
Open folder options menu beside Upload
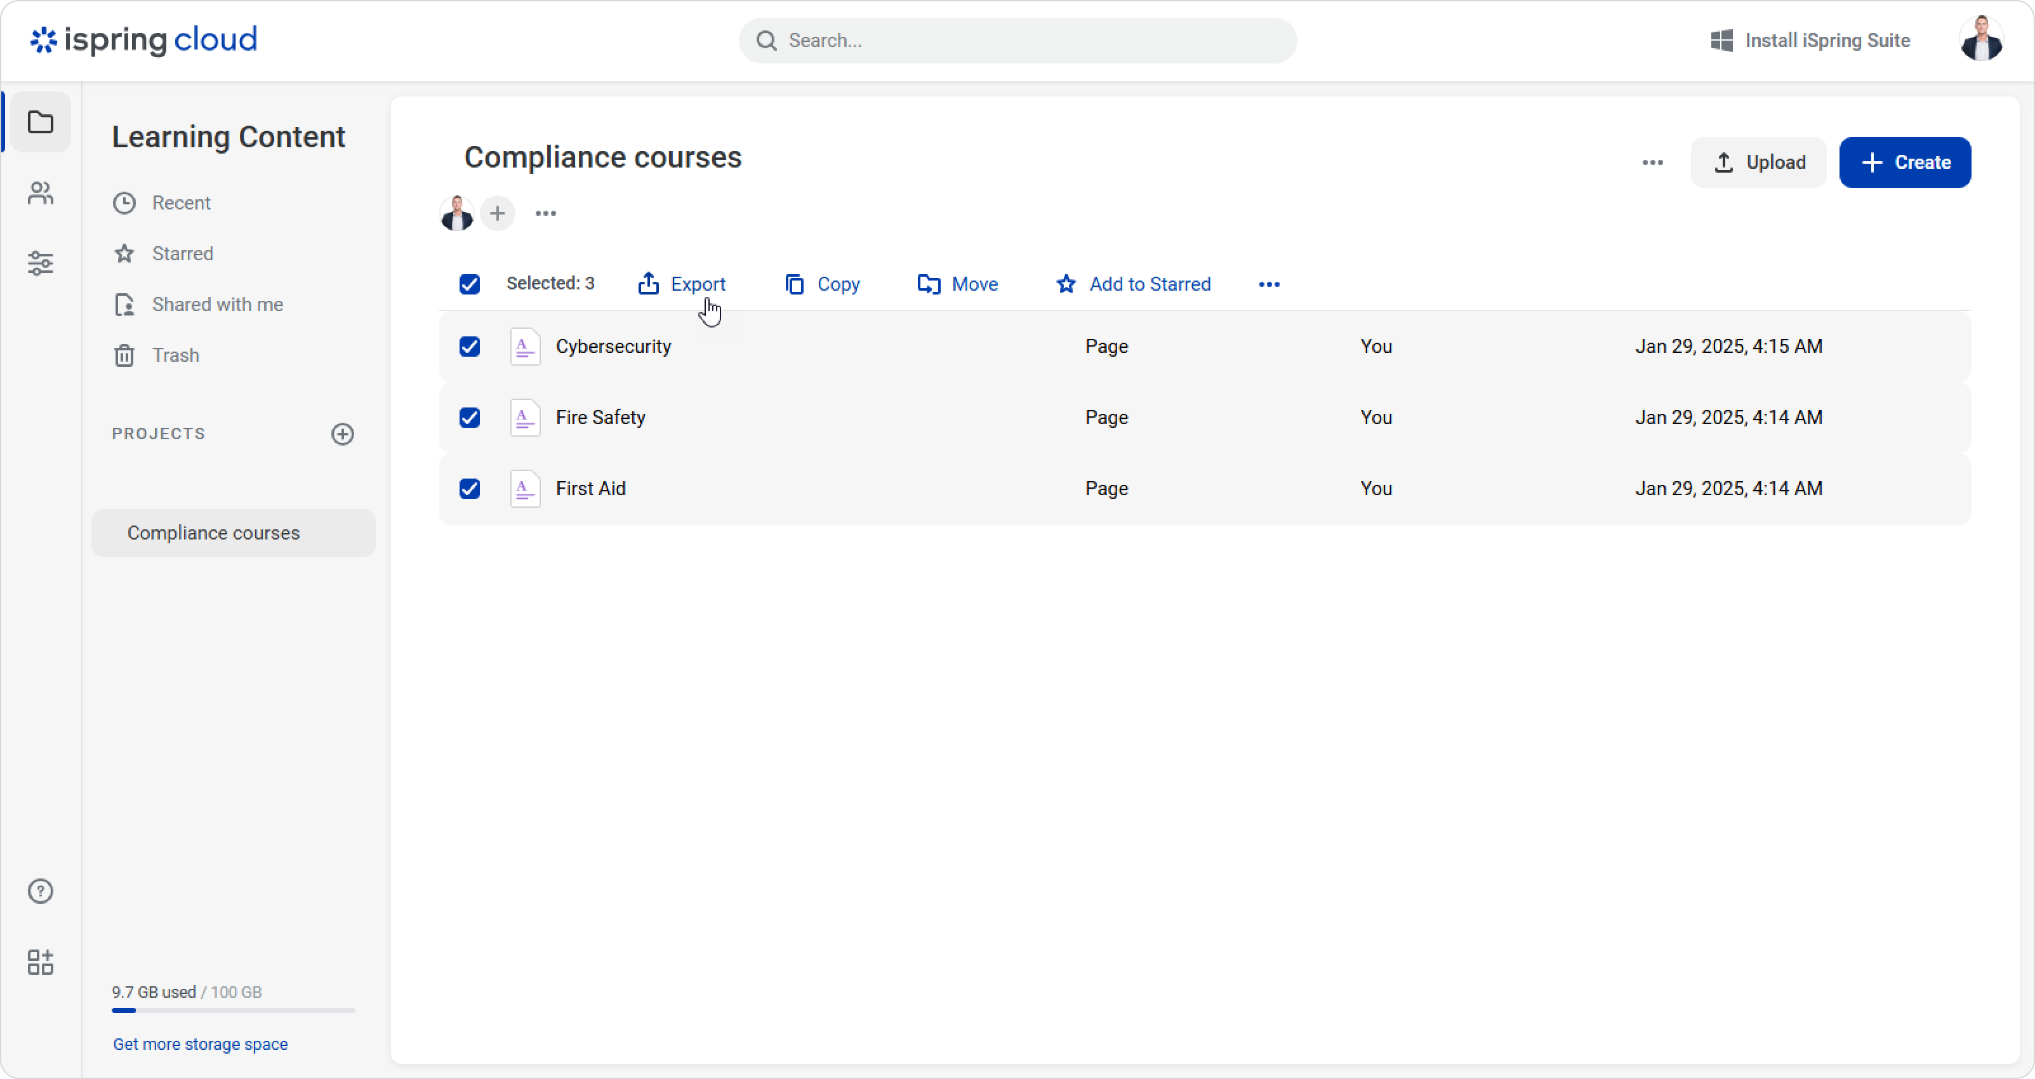pos(1652,162)
